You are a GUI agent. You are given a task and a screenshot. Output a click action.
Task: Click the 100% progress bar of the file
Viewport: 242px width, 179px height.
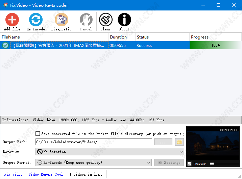tap(215, 45)
